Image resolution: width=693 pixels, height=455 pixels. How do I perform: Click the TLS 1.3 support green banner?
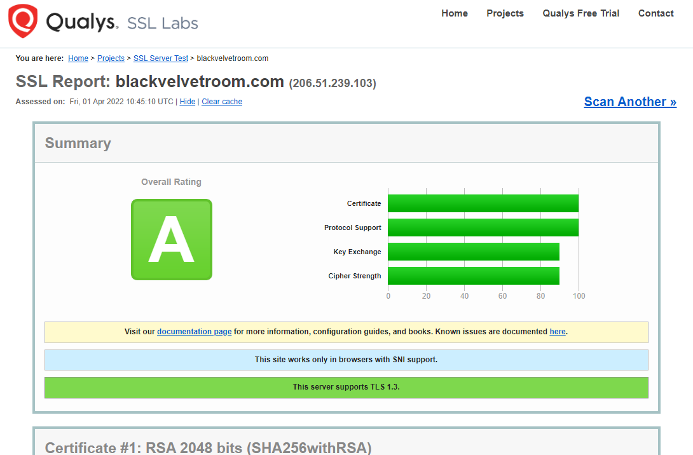pos(346,388)
